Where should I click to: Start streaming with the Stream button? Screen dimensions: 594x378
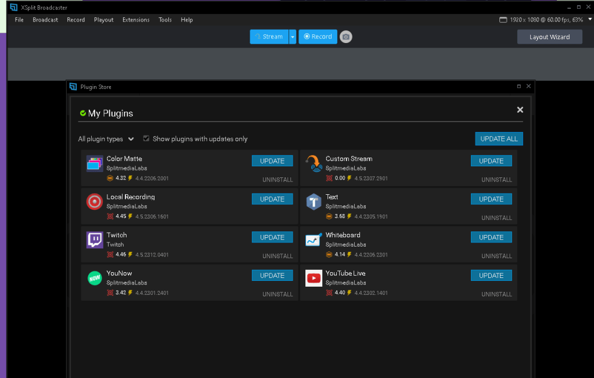pos(269,37)
